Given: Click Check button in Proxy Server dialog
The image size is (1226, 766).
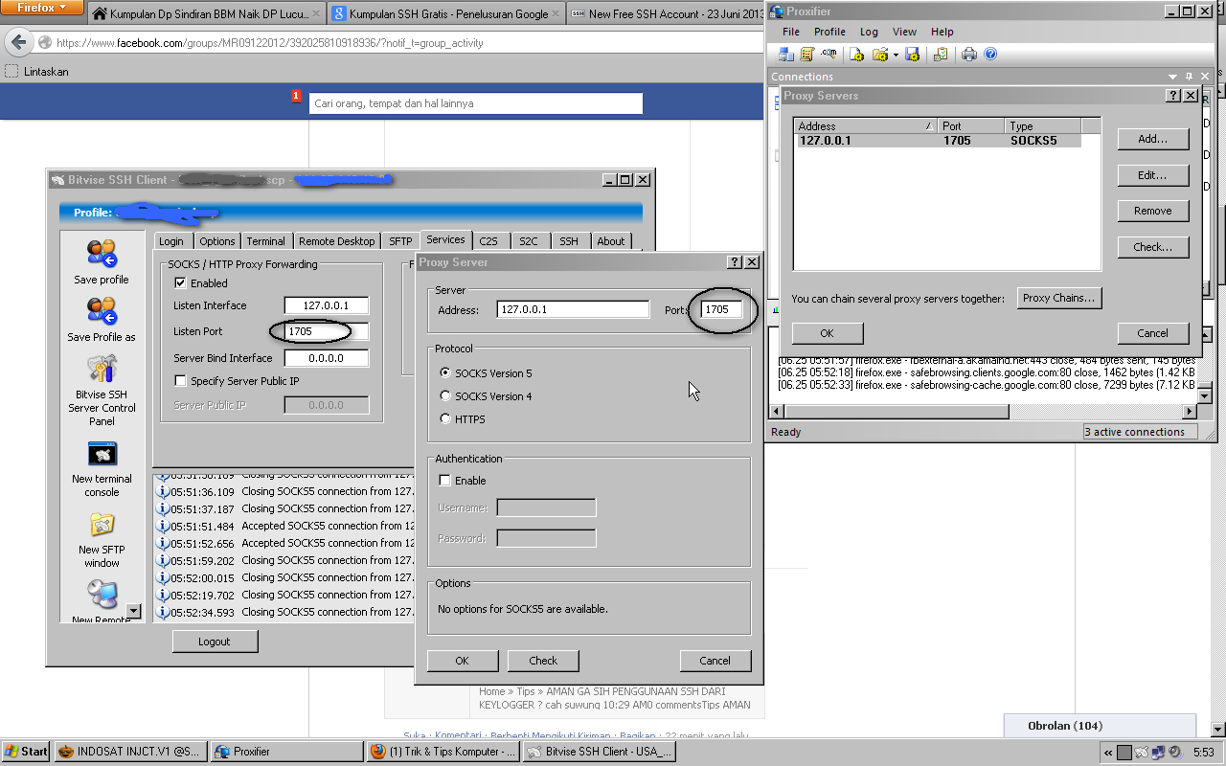Looking at the screenshot, I should (x=543, y=661).
